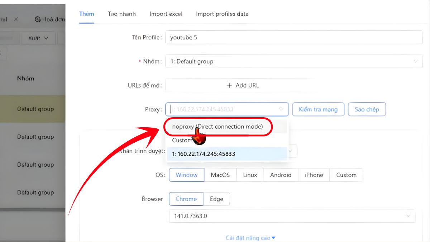Open the Tạo nhanh tab
This screenshot has height=242, width=430.
[122, 14]
